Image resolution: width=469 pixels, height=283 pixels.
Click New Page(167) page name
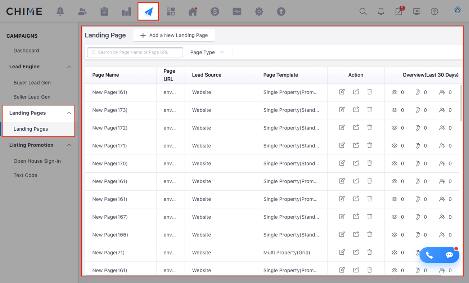point(110,217)
